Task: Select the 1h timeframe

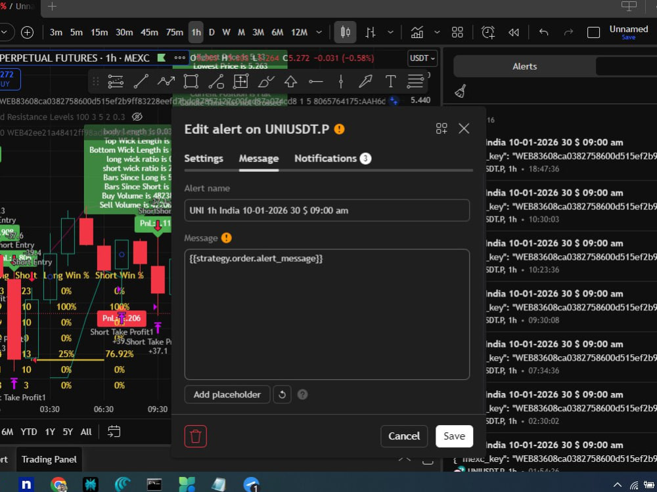Action: pyautogui.click(x=196, y=32)
